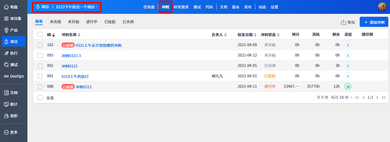Select the 项目 sidebar item
The width and height of the screenshot is (390, 142).
(13, 42)
